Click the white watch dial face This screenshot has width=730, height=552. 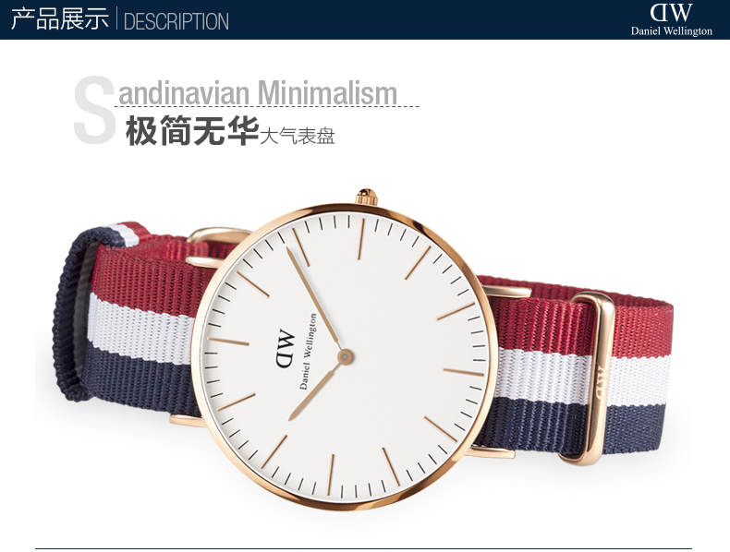point(345,356)
